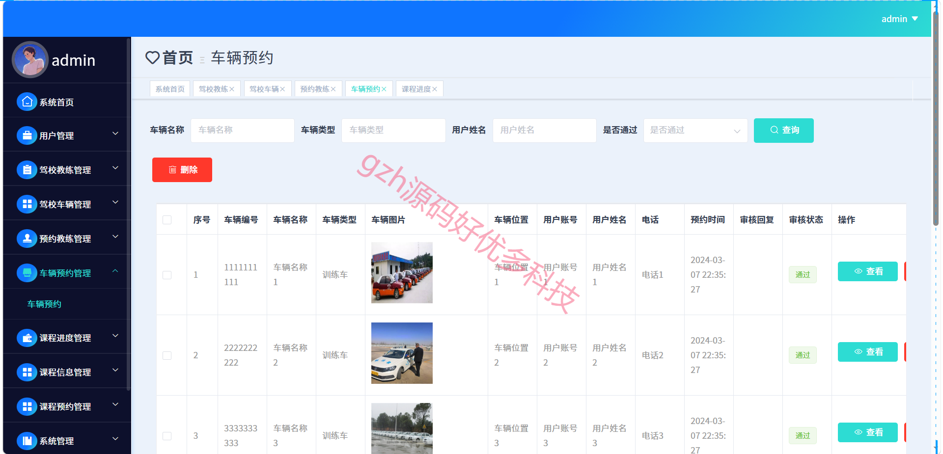The height and width of the screenshot is (454, 943).
Task: Click the 用户管理 briefcase icon
Action: (x=27, y=135)
